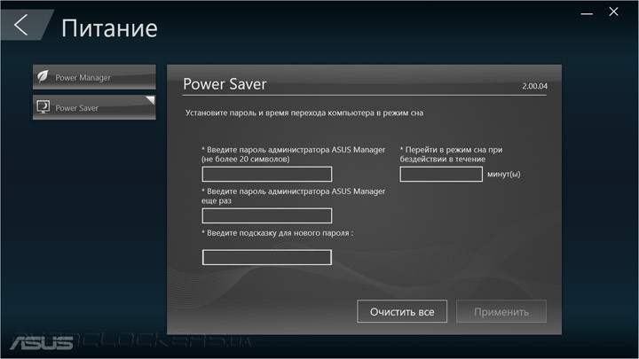The image size is (639, 359).
Task: Click the Очистить все button
Action: click(402, 311)
